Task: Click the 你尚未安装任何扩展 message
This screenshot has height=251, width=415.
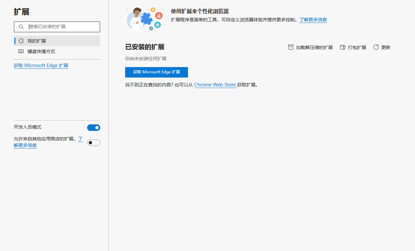Action: click(146, 59)
